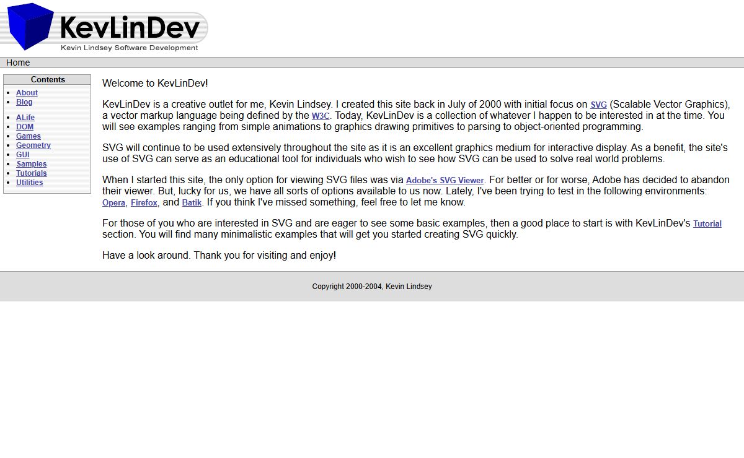Image resolution: width=744 pixels, height=458 pixels.
Task: Open the Tutorials sidebar link
Action: click(31, 173)
